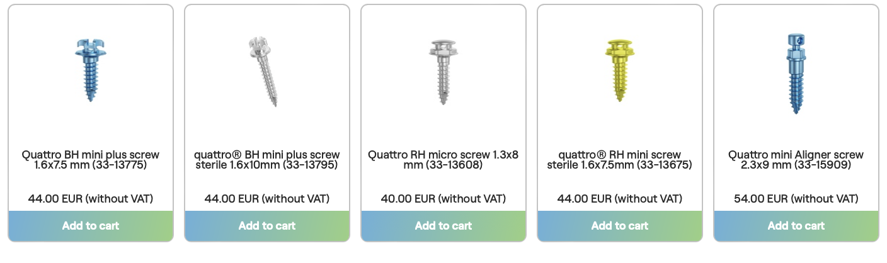This screenshot has height=263, width=887.
Task: Add sterile BH mini plus 1.6x10mm to cart
Action: tap(267, 226)
